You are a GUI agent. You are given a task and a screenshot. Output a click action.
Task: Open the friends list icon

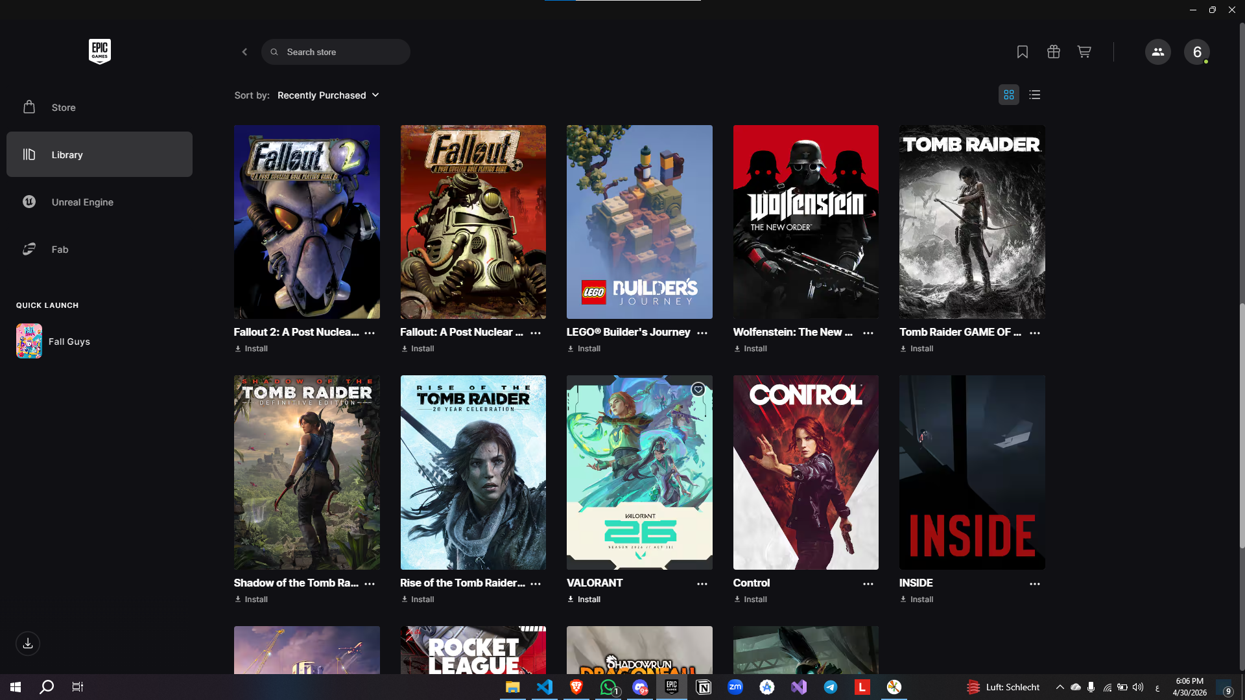tap(1158, 52)
